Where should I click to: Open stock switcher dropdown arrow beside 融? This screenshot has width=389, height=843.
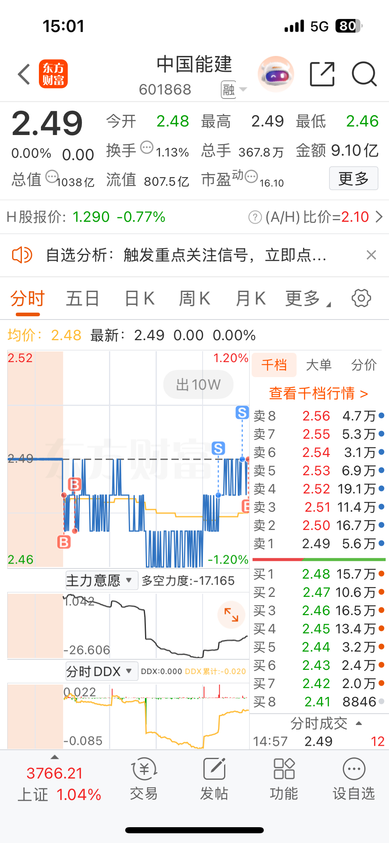click(x=243, y=89)
